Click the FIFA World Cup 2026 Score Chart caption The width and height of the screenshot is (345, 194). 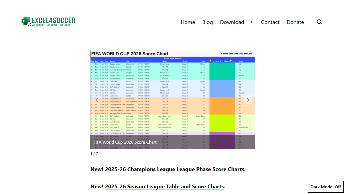point(125,142)
